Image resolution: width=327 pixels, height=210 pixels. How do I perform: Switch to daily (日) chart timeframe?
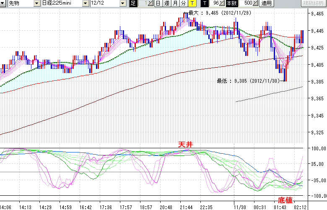point(158,3)
